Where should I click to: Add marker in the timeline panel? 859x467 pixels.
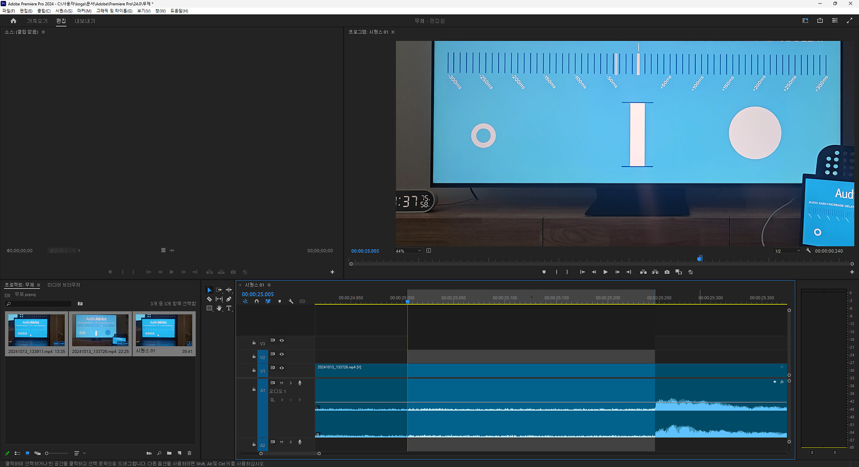(x=280, y=301)
